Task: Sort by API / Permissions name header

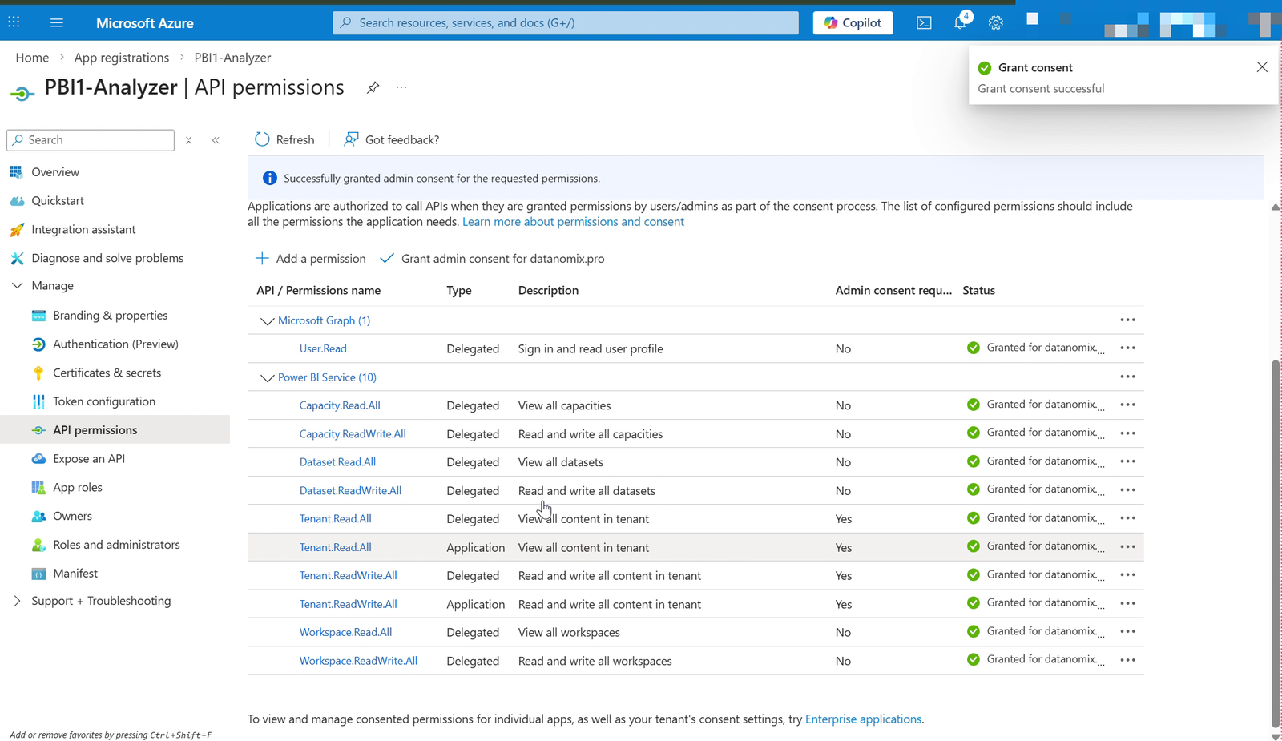Action: coord(318,290)
